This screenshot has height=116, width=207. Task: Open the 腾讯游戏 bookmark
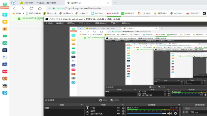pyautogui.click(x=160, y=13)
